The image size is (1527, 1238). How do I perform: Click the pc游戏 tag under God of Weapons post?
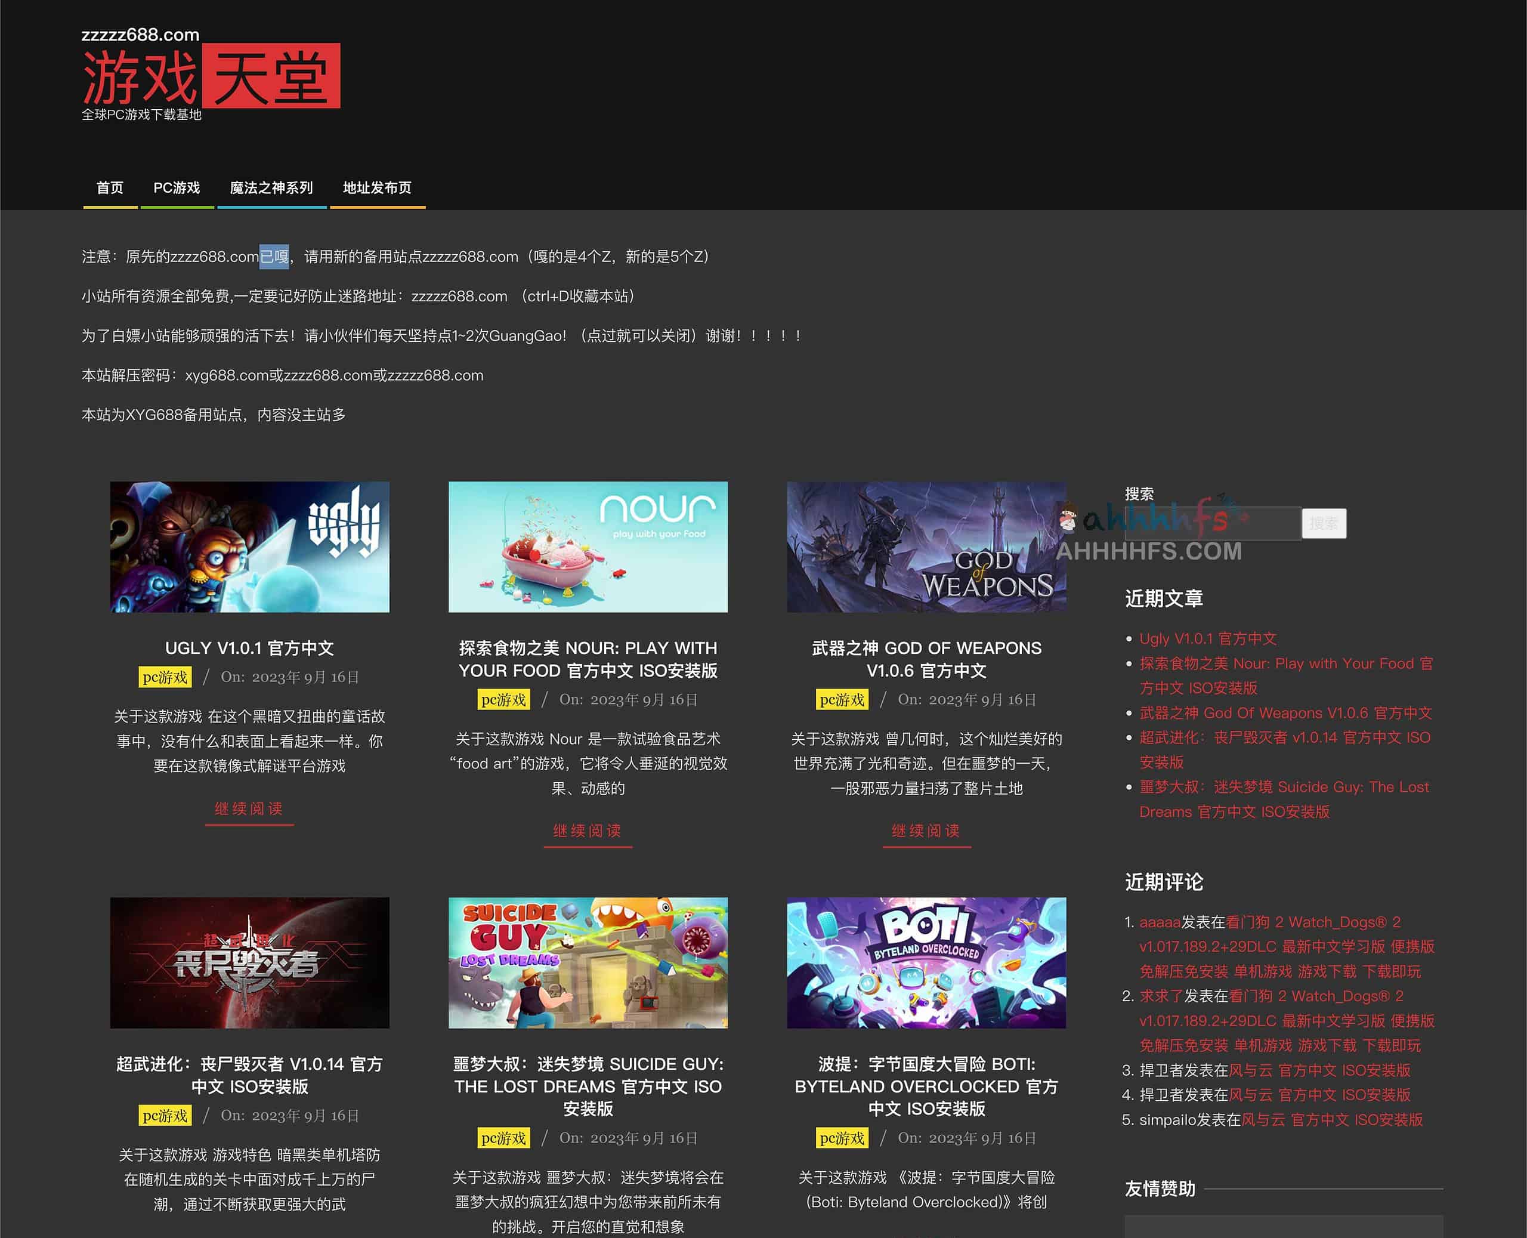[842, 700]
